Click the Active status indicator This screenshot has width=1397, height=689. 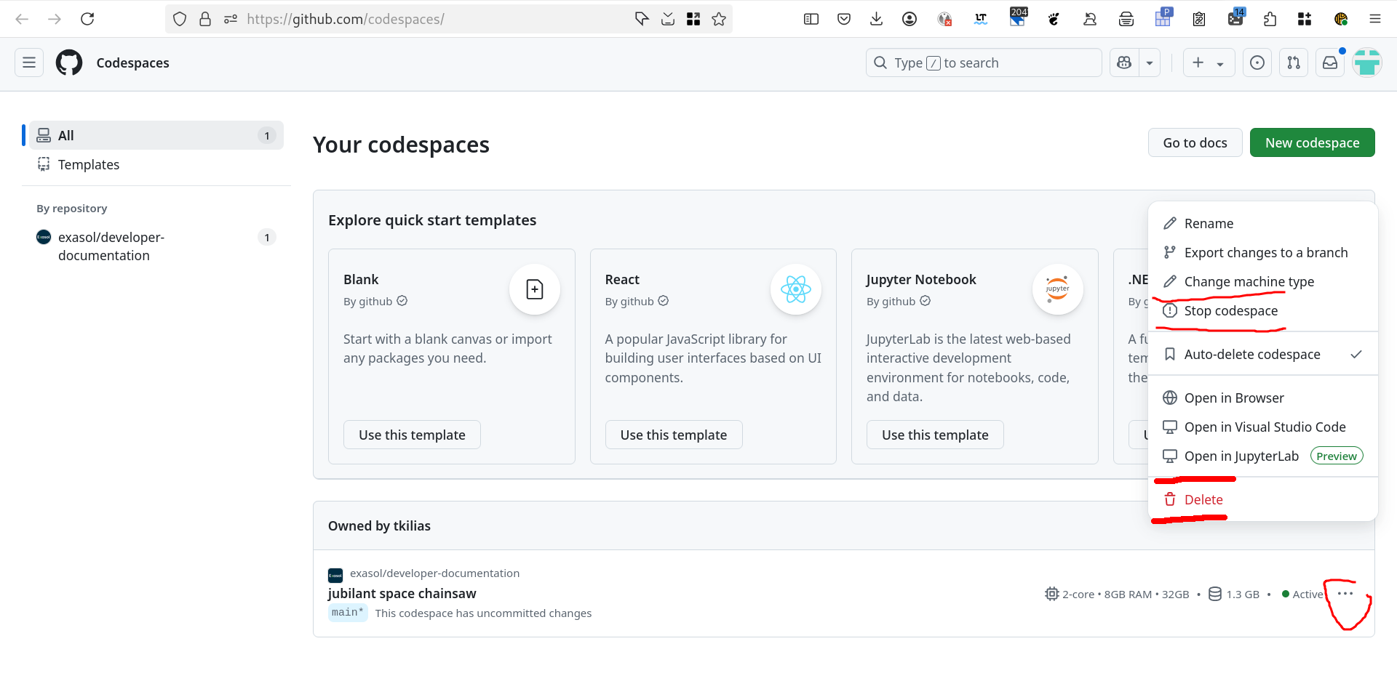(1302, 594)
